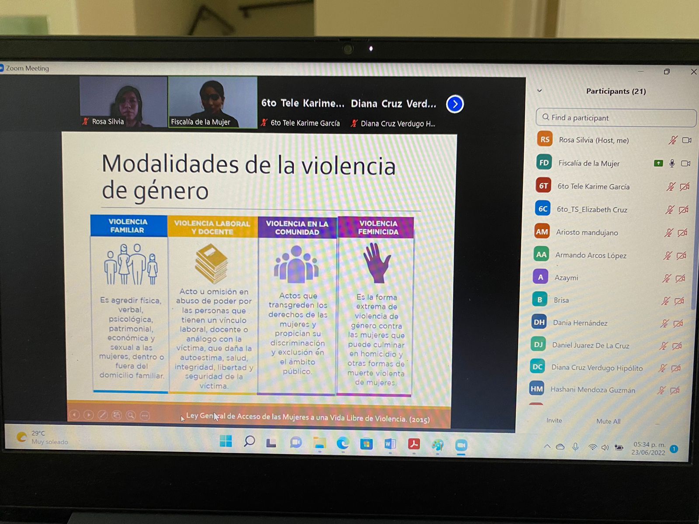Click the Invite button

click(x=554, y=420)
